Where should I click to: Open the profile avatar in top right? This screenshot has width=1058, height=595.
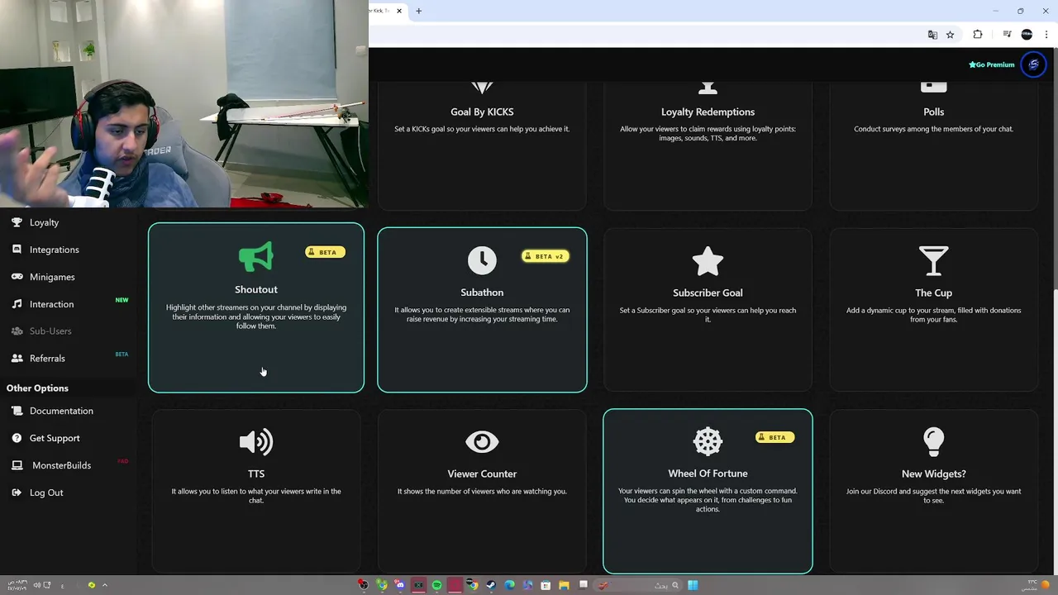click(1033, 64)
